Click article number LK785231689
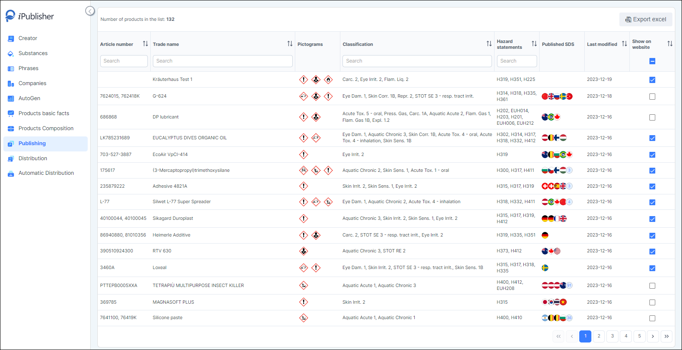Viewport: 682px width, 350px height. point(115,138)
